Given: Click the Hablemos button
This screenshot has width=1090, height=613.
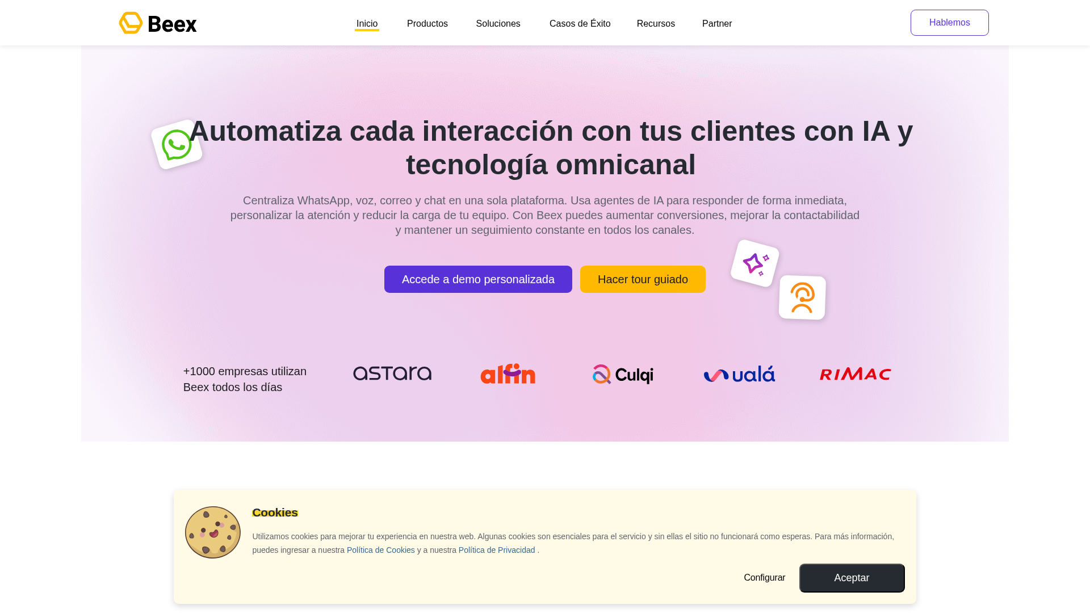Looking at the screenshot, I should pyautogui.click(x=950, y=23).
